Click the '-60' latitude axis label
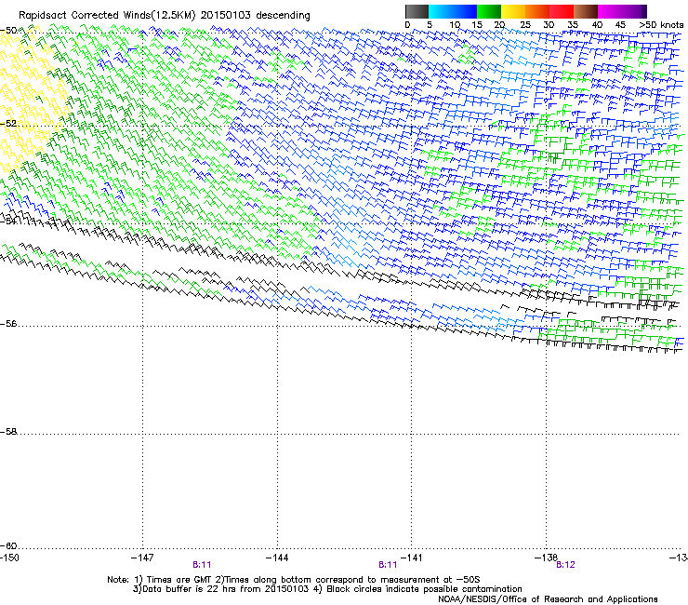Viewport: 688px width, 605px height. click(8, 546)
